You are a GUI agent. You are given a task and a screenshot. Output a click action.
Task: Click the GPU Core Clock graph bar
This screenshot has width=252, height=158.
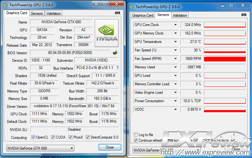tap(225, 25)
